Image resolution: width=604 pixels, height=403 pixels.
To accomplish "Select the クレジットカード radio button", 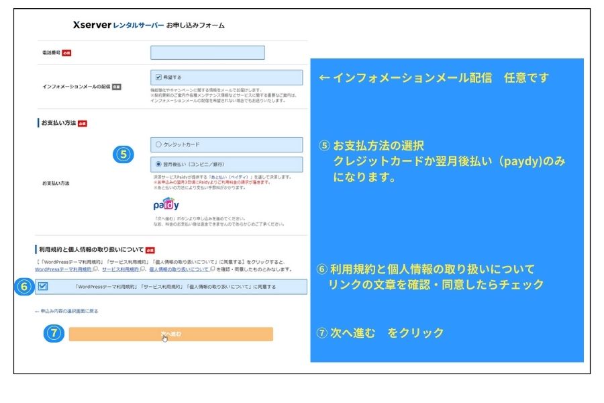I will [158, 144].
